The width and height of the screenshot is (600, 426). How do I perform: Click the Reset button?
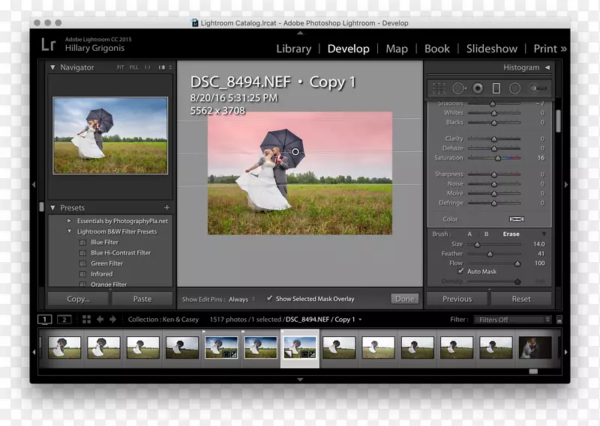click(520, 299)
